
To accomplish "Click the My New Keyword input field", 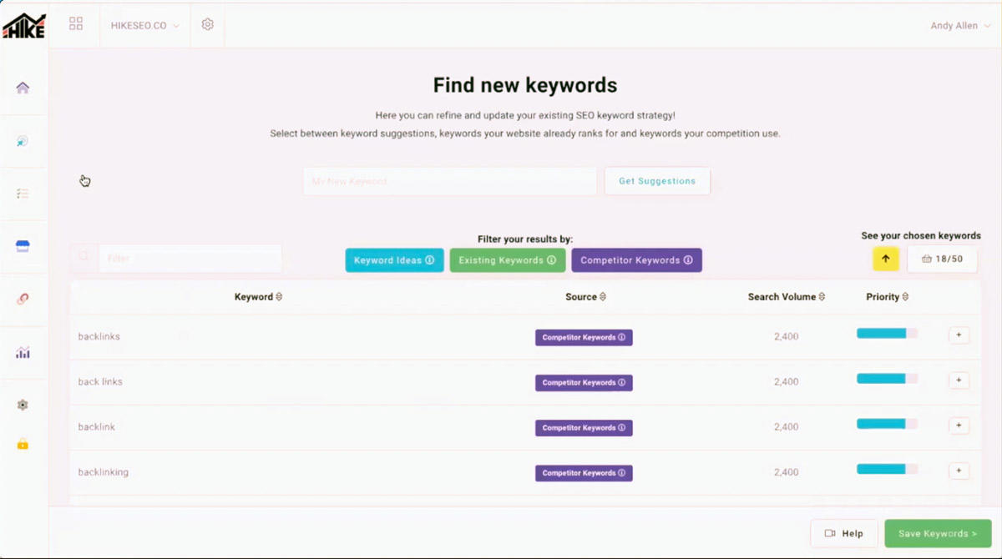I will (x=449, y=181).
